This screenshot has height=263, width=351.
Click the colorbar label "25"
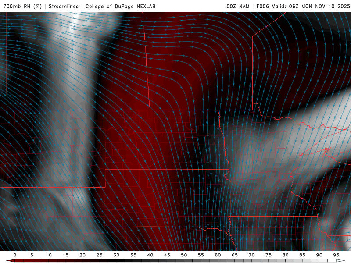coord(100,255)
